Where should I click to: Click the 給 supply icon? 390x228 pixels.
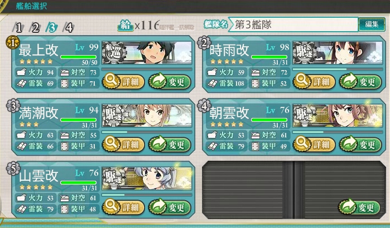click(125, 25)
